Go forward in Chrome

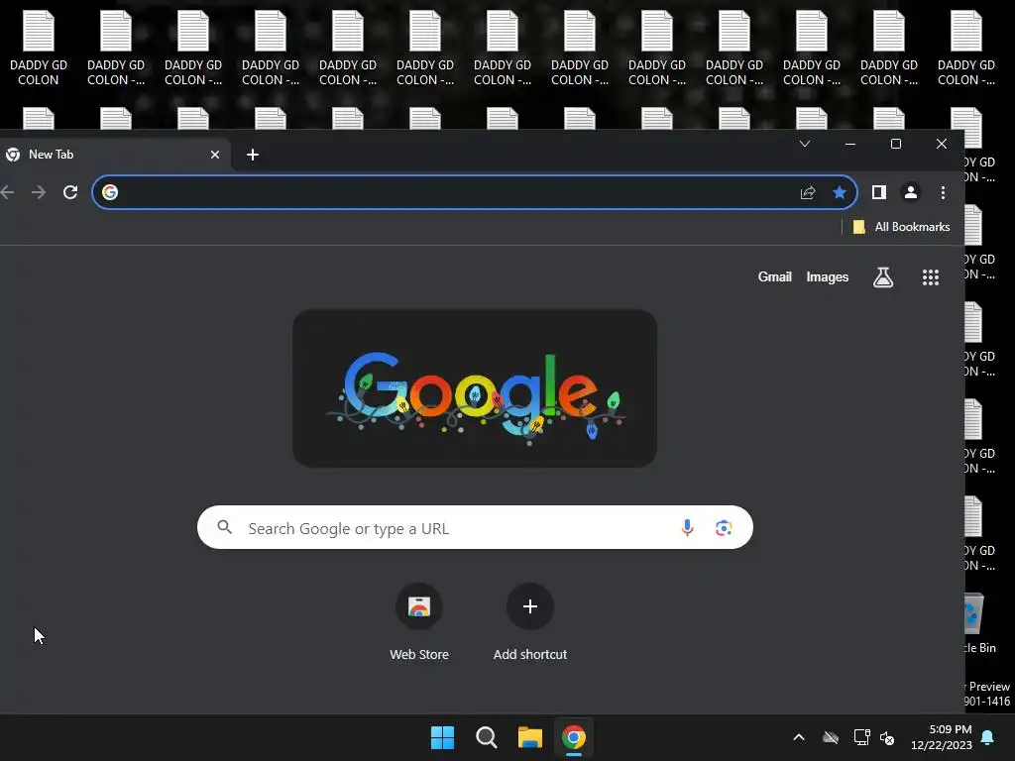[x=39, y=192]
